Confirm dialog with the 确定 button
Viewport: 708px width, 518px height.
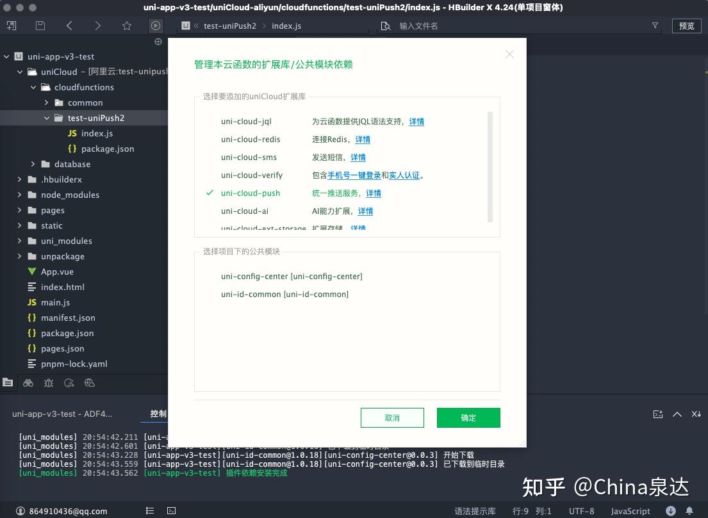[x=468, y=417]
